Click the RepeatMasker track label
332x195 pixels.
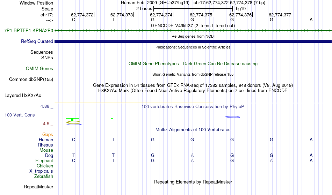pos(38,187)
